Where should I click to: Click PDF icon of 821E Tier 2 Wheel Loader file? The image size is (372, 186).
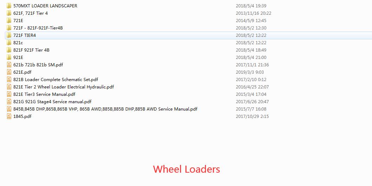9,87
